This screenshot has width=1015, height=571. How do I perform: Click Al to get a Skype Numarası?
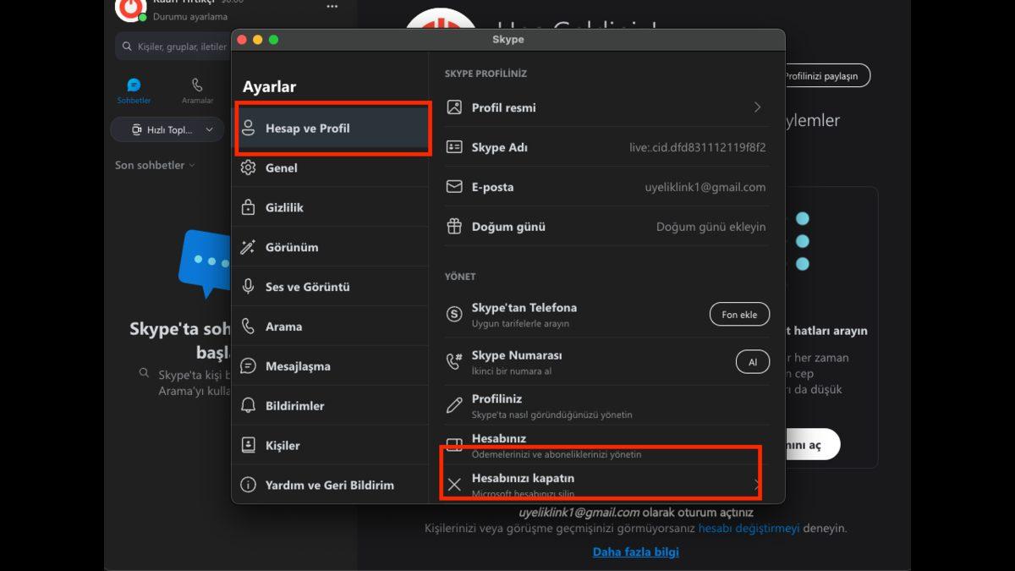pos(752,361)
